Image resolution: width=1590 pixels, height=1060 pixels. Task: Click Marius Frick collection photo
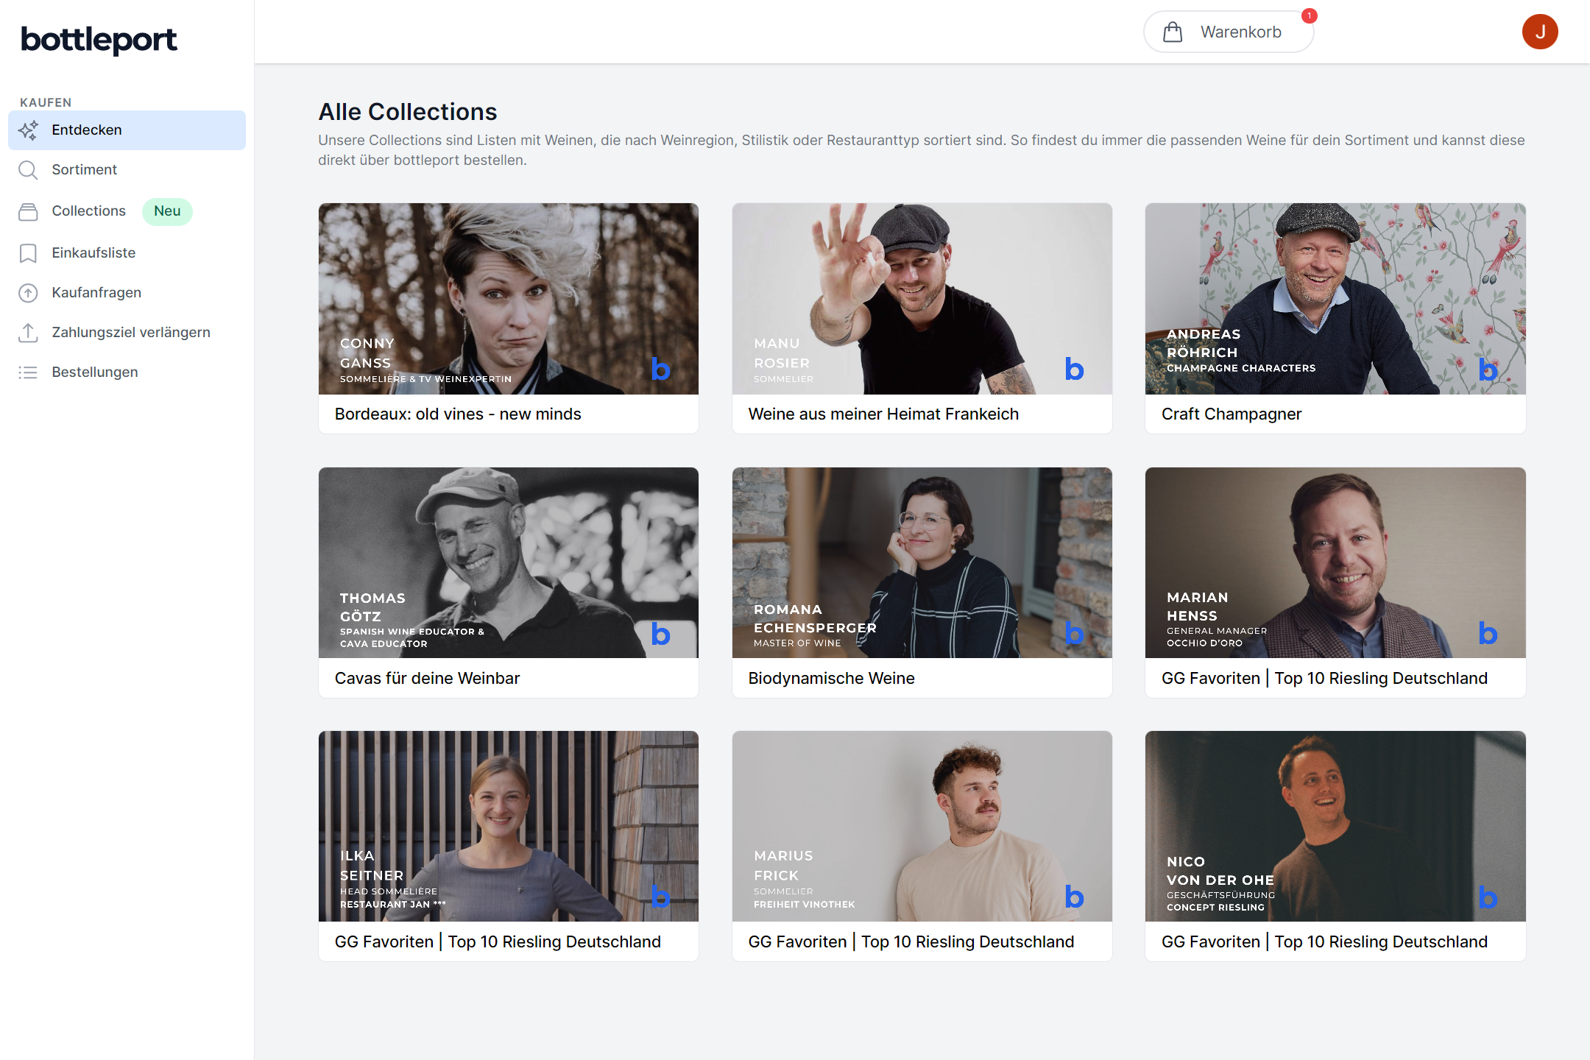click(922, 826)
